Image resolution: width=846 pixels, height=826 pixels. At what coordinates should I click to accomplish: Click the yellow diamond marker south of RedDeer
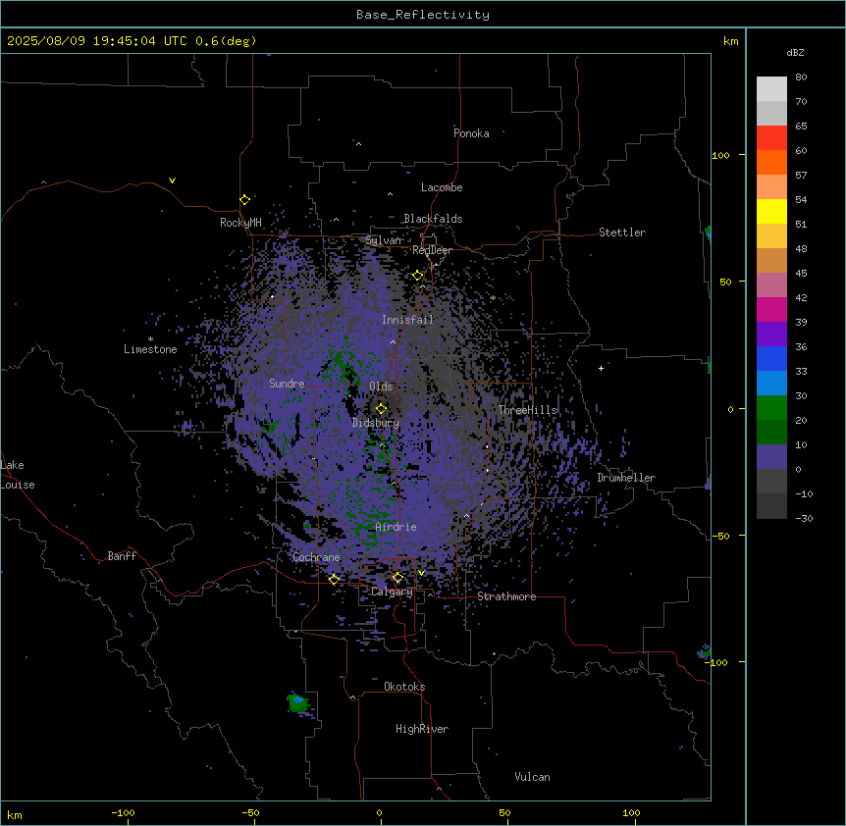click(418, 276)
